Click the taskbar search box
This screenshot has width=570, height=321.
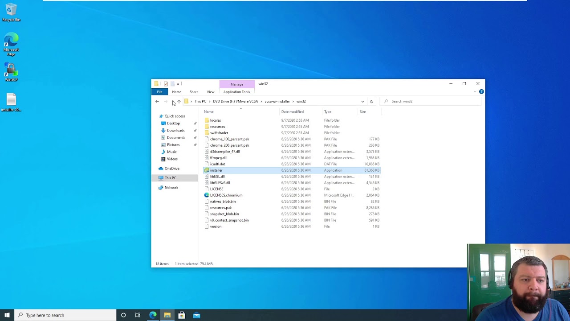coord(65,315)
